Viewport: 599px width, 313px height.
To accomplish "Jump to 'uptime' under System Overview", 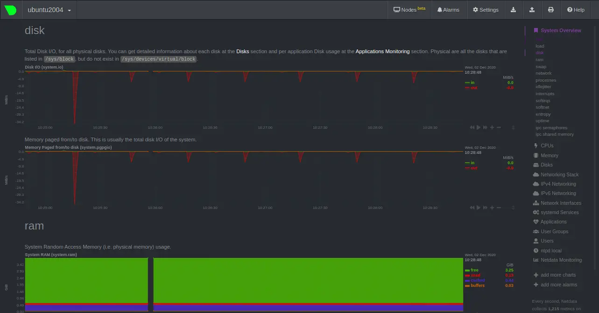I will 543,121.
